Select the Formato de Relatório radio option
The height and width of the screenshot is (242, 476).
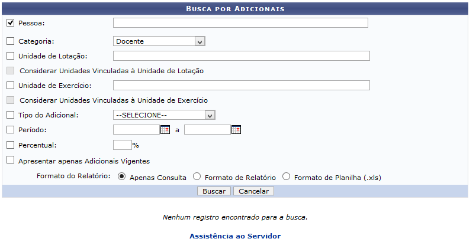pos(197,176)
